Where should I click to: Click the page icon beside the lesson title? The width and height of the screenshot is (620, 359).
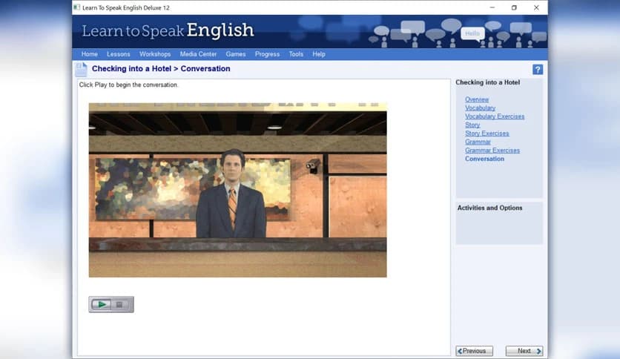(x=81, y=69)
